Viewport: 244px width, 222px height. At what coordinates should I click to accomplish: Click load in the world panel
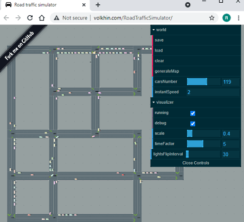(x=196, y=50)
